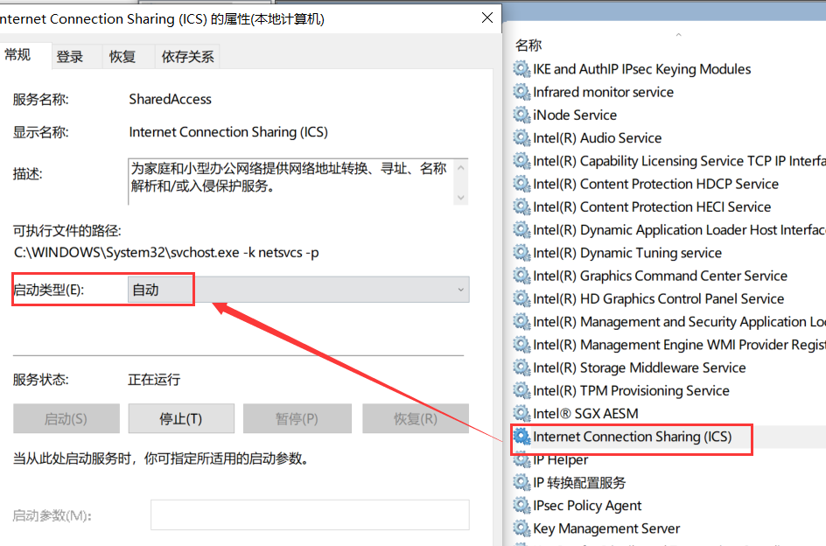Screen dimensions: 826x546
Task: Click the SharedAccess service name text
Action: click(170, 99)
